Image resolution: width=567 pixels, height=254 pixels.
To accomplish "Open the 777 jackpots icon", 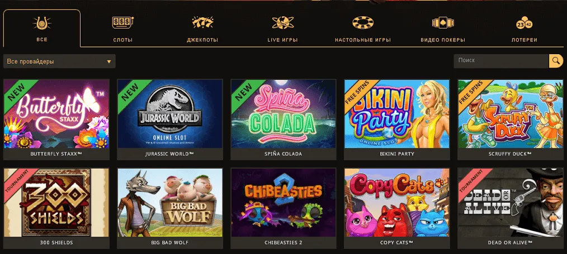I will [x=202, y=23].
